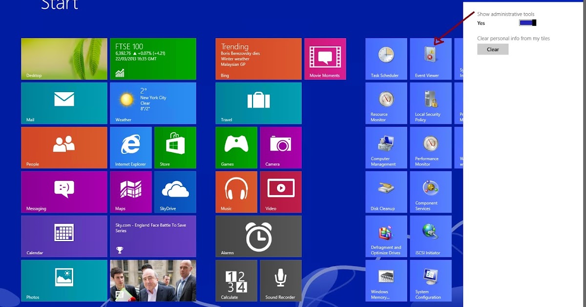586x307 pixels.
Task: Launch Local Security Policy
Action: coord(431,103)
